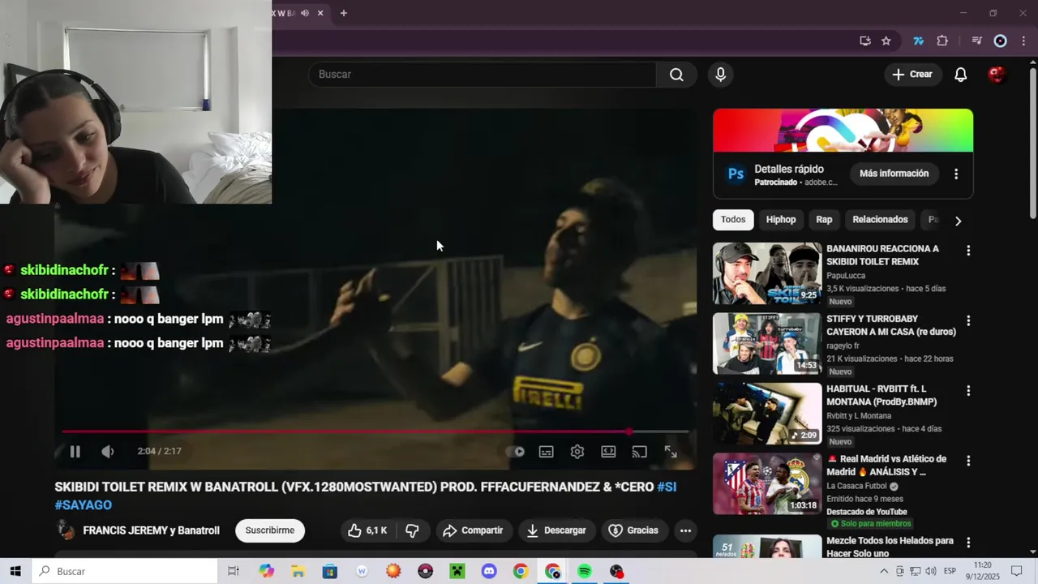The width and height of the screenshot is (1038, 584).
Task: Turn on subtitles with the captions icon
Action: 547,452
